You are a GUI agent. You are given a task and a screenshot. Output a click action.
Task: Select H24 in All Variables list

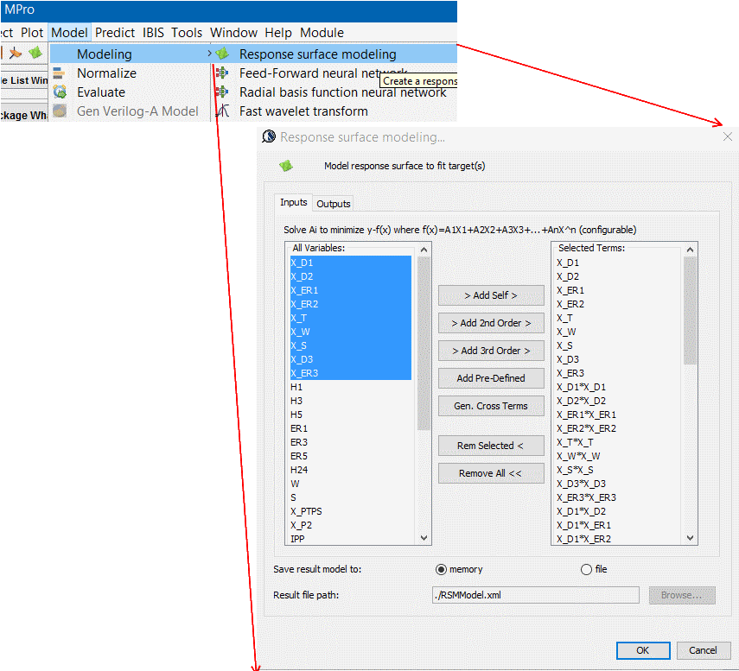[x=300, y=470]
